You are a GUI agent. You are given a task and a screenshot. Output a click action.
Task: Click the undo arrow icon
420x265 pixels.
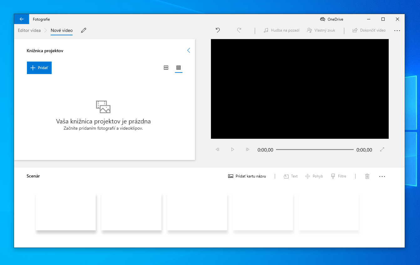(218, 30)
